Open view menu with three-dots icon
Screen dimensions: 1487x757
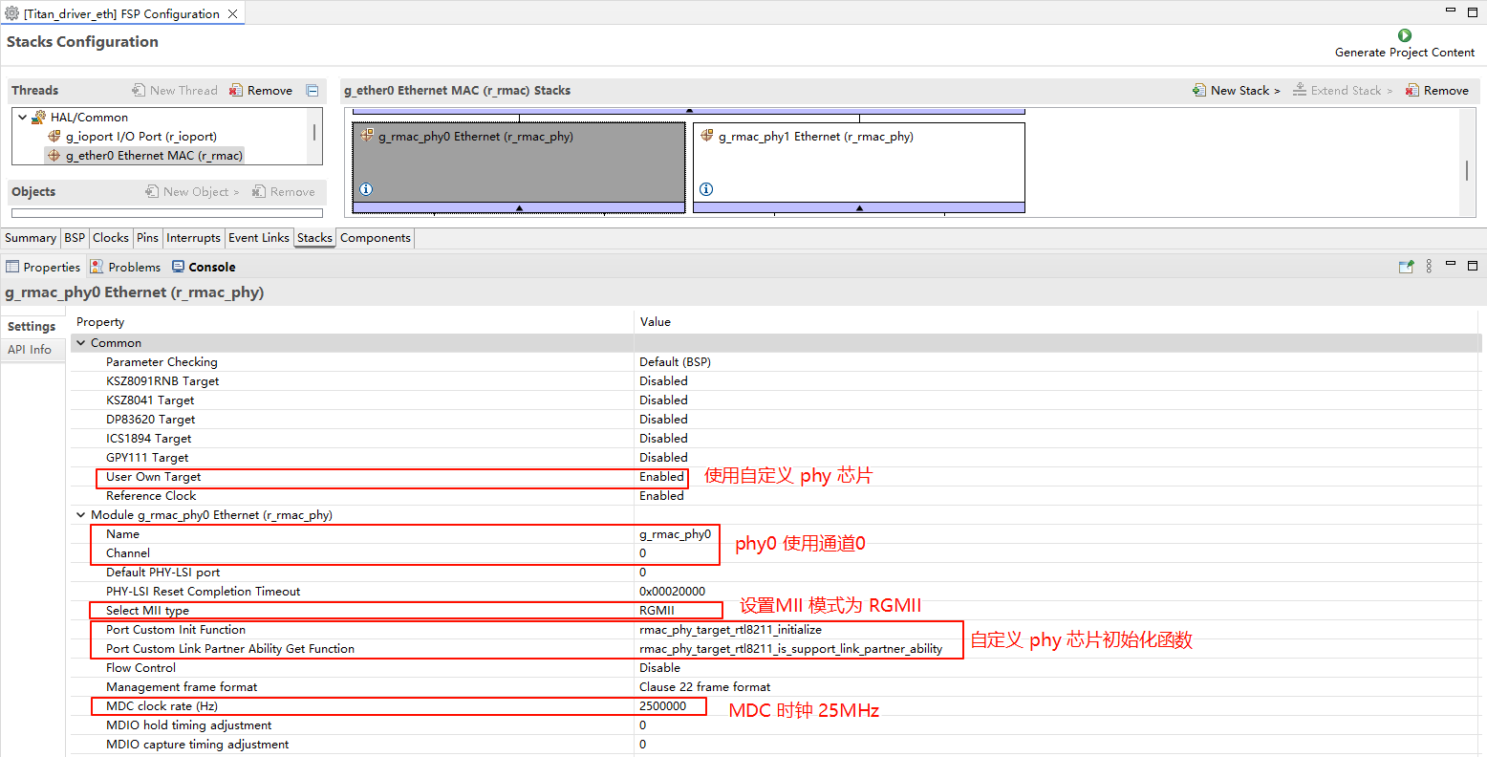point(1429,267)
